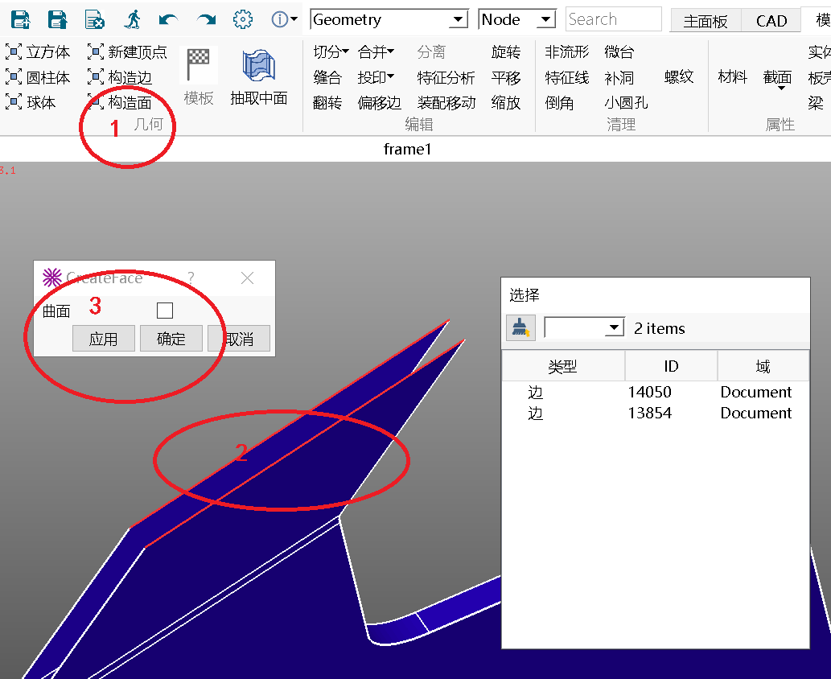Click the 抽取中面 mid-surface icon
The image size is (831, 679).
pos(259,66)
